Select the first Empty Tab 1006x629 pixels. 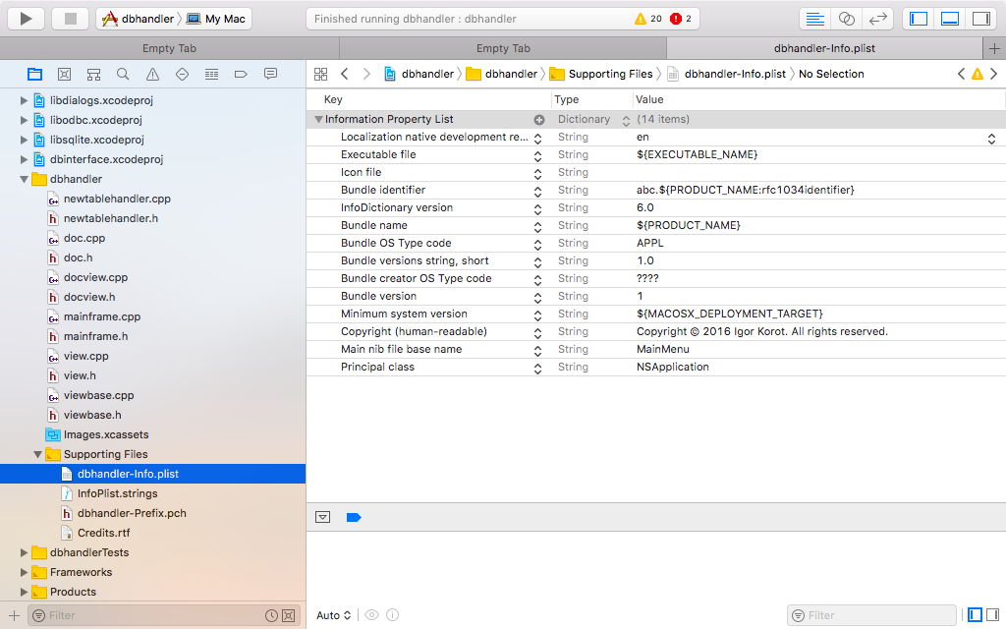point(169,48)
